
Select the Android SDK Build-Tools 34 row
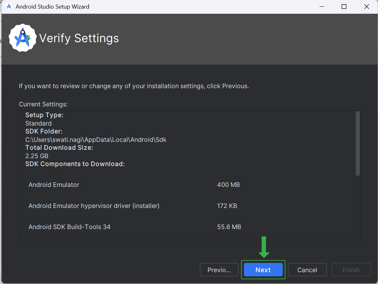190,227
